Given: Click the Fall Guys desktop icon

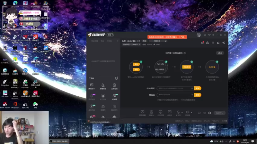Looking at the screenshot, I should pyautogui.click(x=5, y=94).
